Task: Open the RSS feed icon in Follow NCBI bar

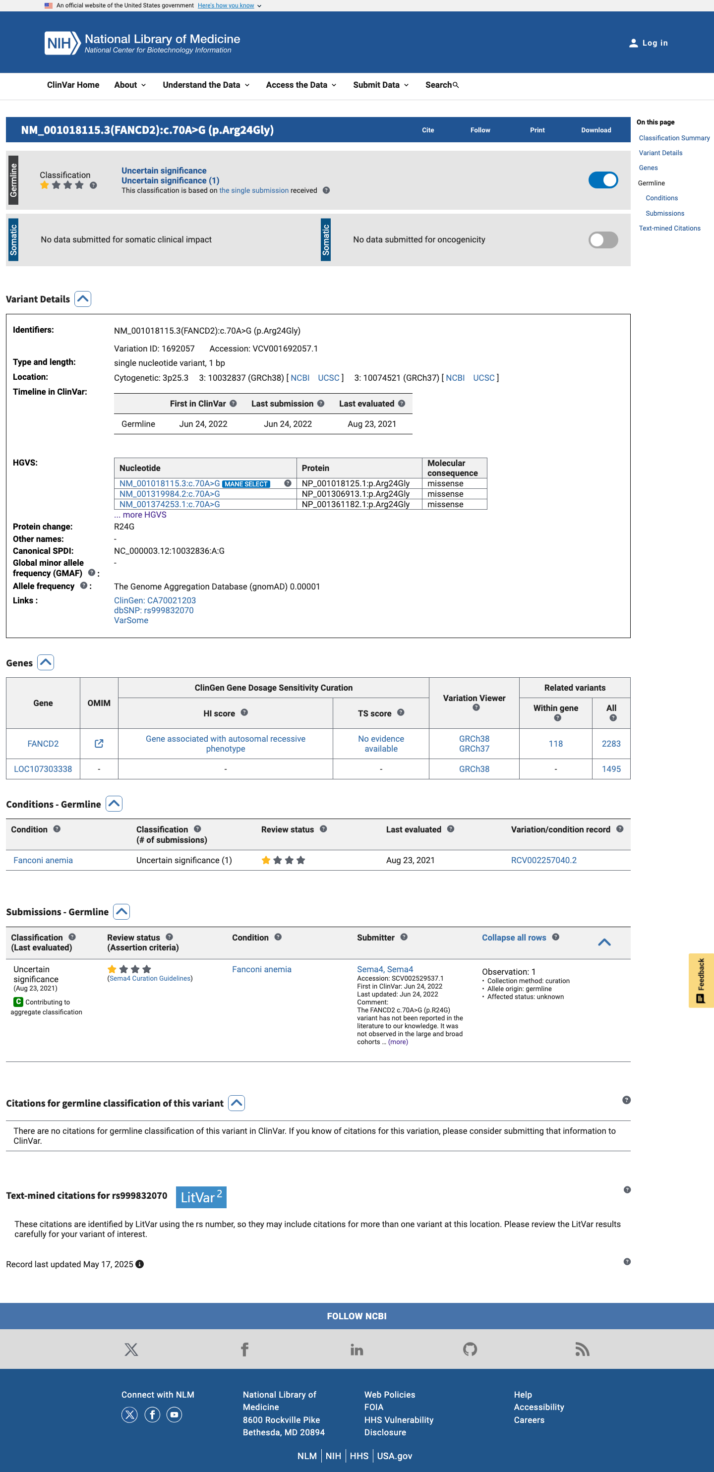Action: point(582,1349)
